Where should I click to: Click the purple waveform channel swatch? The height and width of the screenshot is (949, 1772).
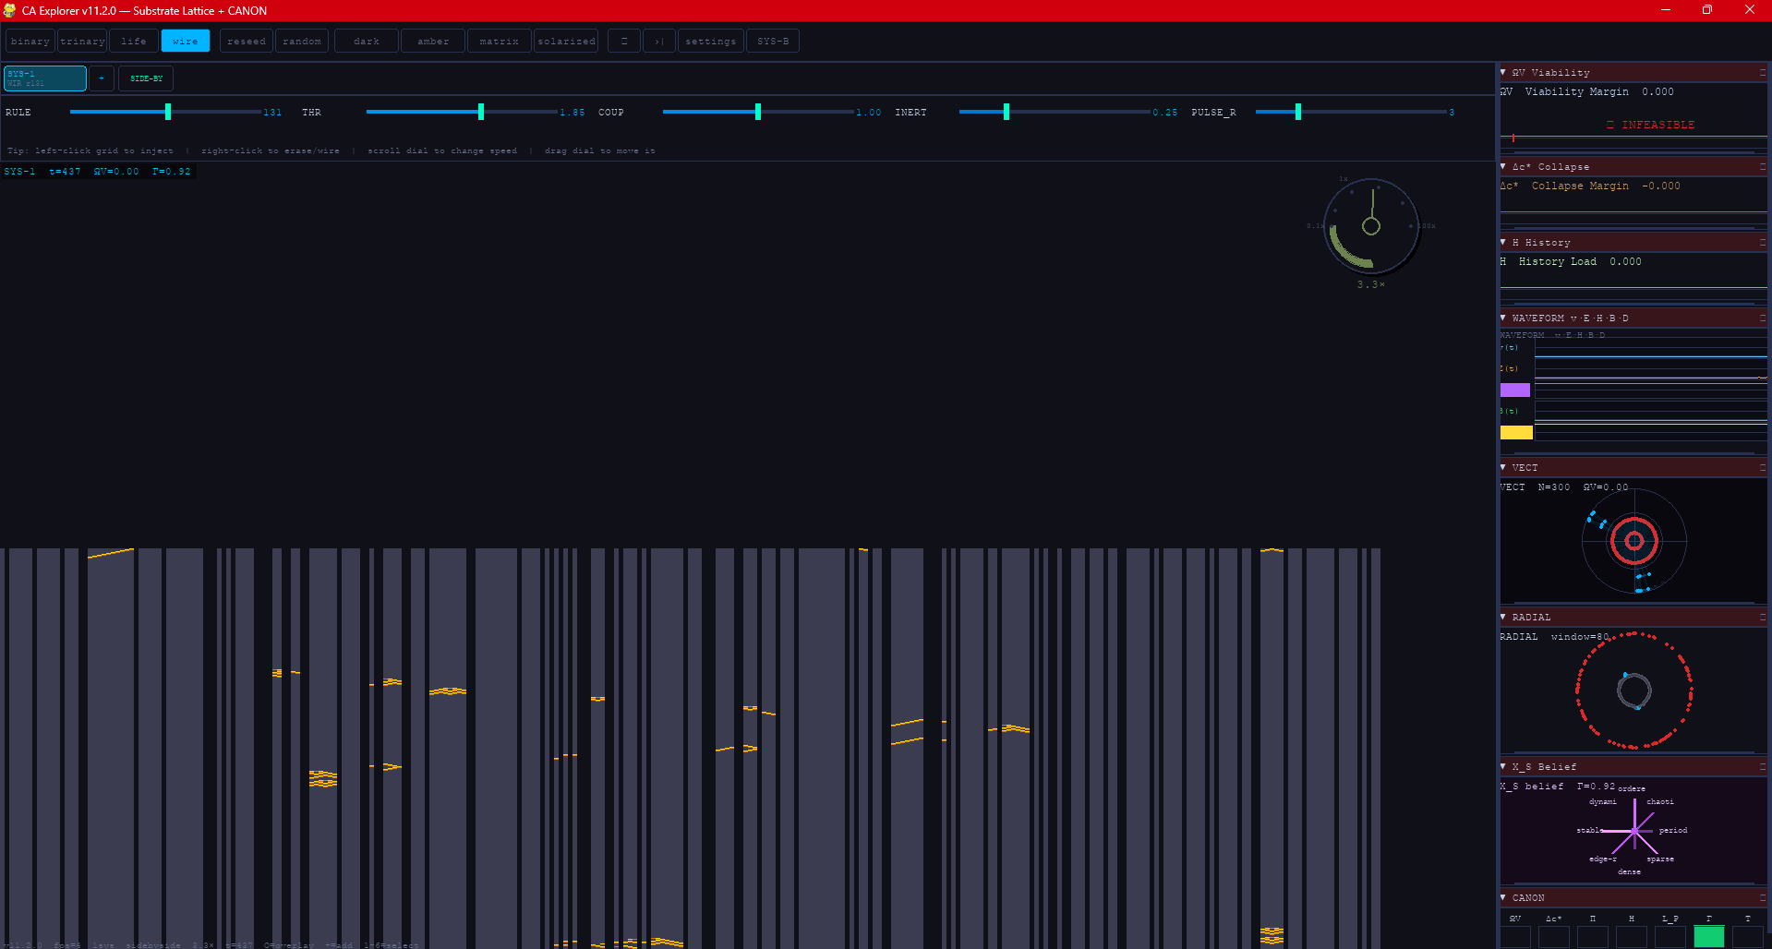tap(1515, 390)
